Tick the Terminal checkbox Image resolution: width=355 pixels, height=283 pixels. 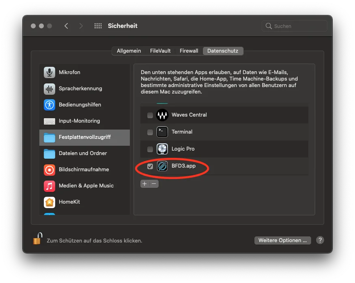point(150,132)
